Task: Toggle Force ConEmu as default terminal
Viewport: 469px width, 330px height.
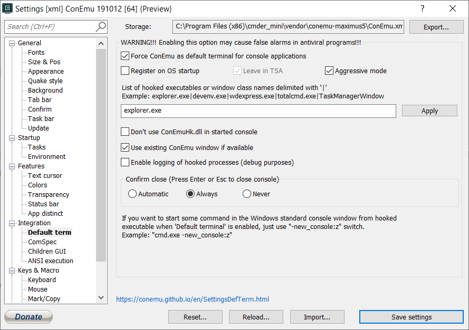Action: [125, 56]
